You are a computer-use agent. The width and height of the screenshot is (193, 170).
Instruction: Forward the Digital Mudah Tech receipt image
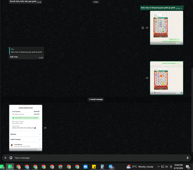click(45, 128)
